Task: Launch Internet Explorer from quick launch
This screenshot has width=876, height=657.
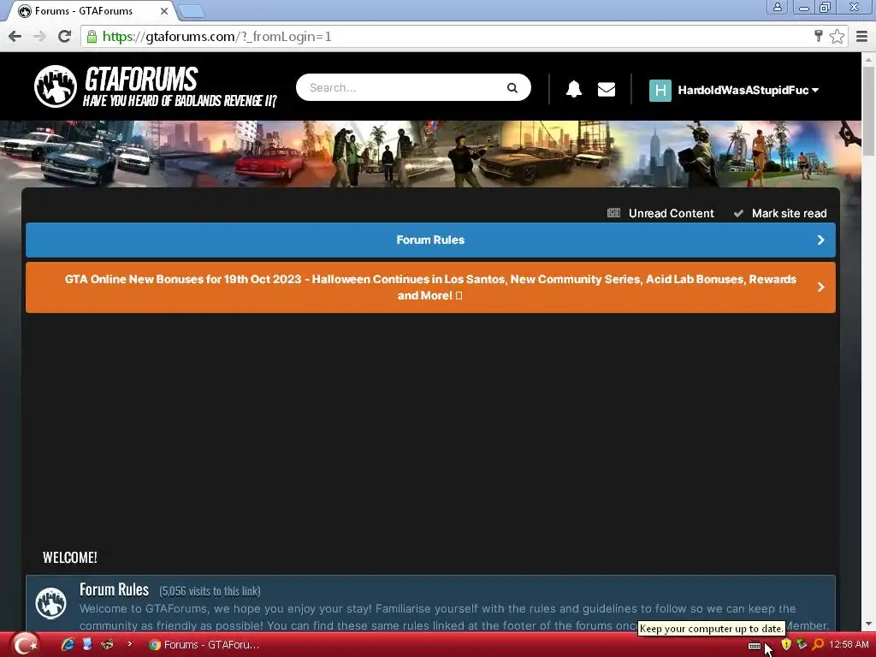Action: [68, 644]
